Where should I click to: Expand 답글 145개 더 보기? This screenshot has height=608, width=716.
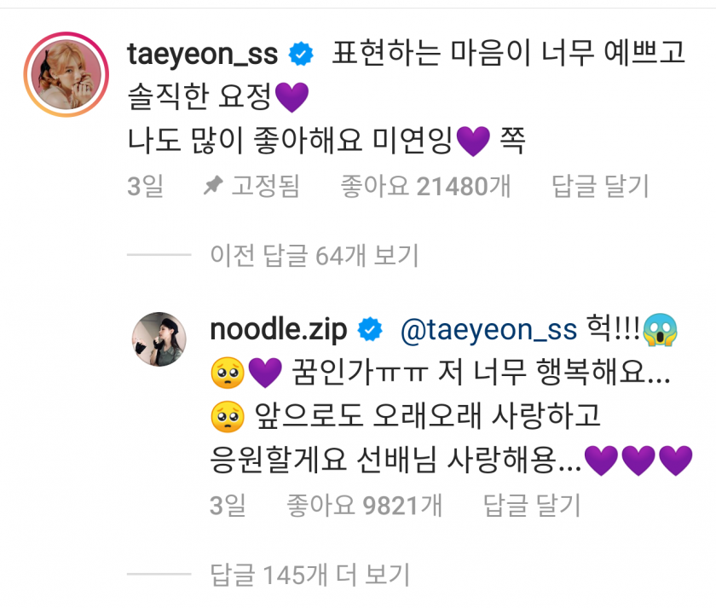pos(310,575)
